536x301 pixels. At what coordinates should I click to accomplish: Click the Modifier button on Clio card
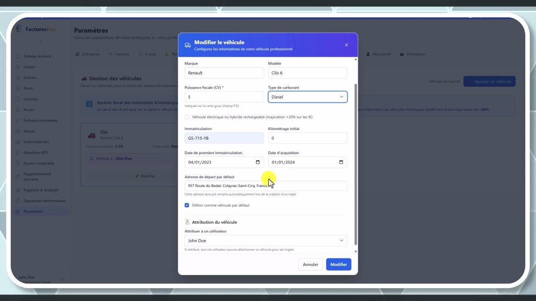click(x=145, y=176)
